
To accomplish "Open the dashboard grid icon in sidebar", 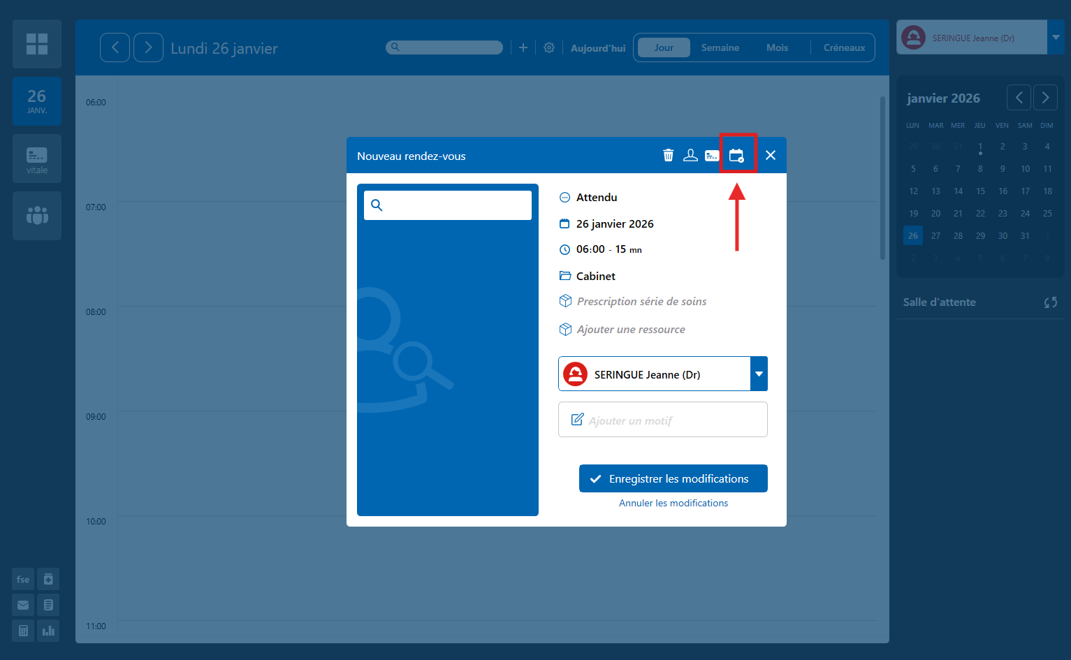I will point(37,44).
